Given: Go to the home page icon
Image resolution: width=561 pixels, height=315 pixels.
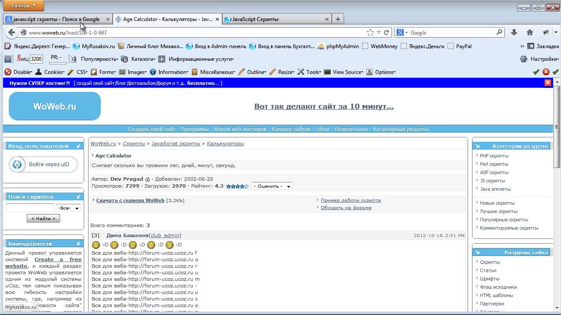Looking at the screenshot, I should tap(530, 32).
